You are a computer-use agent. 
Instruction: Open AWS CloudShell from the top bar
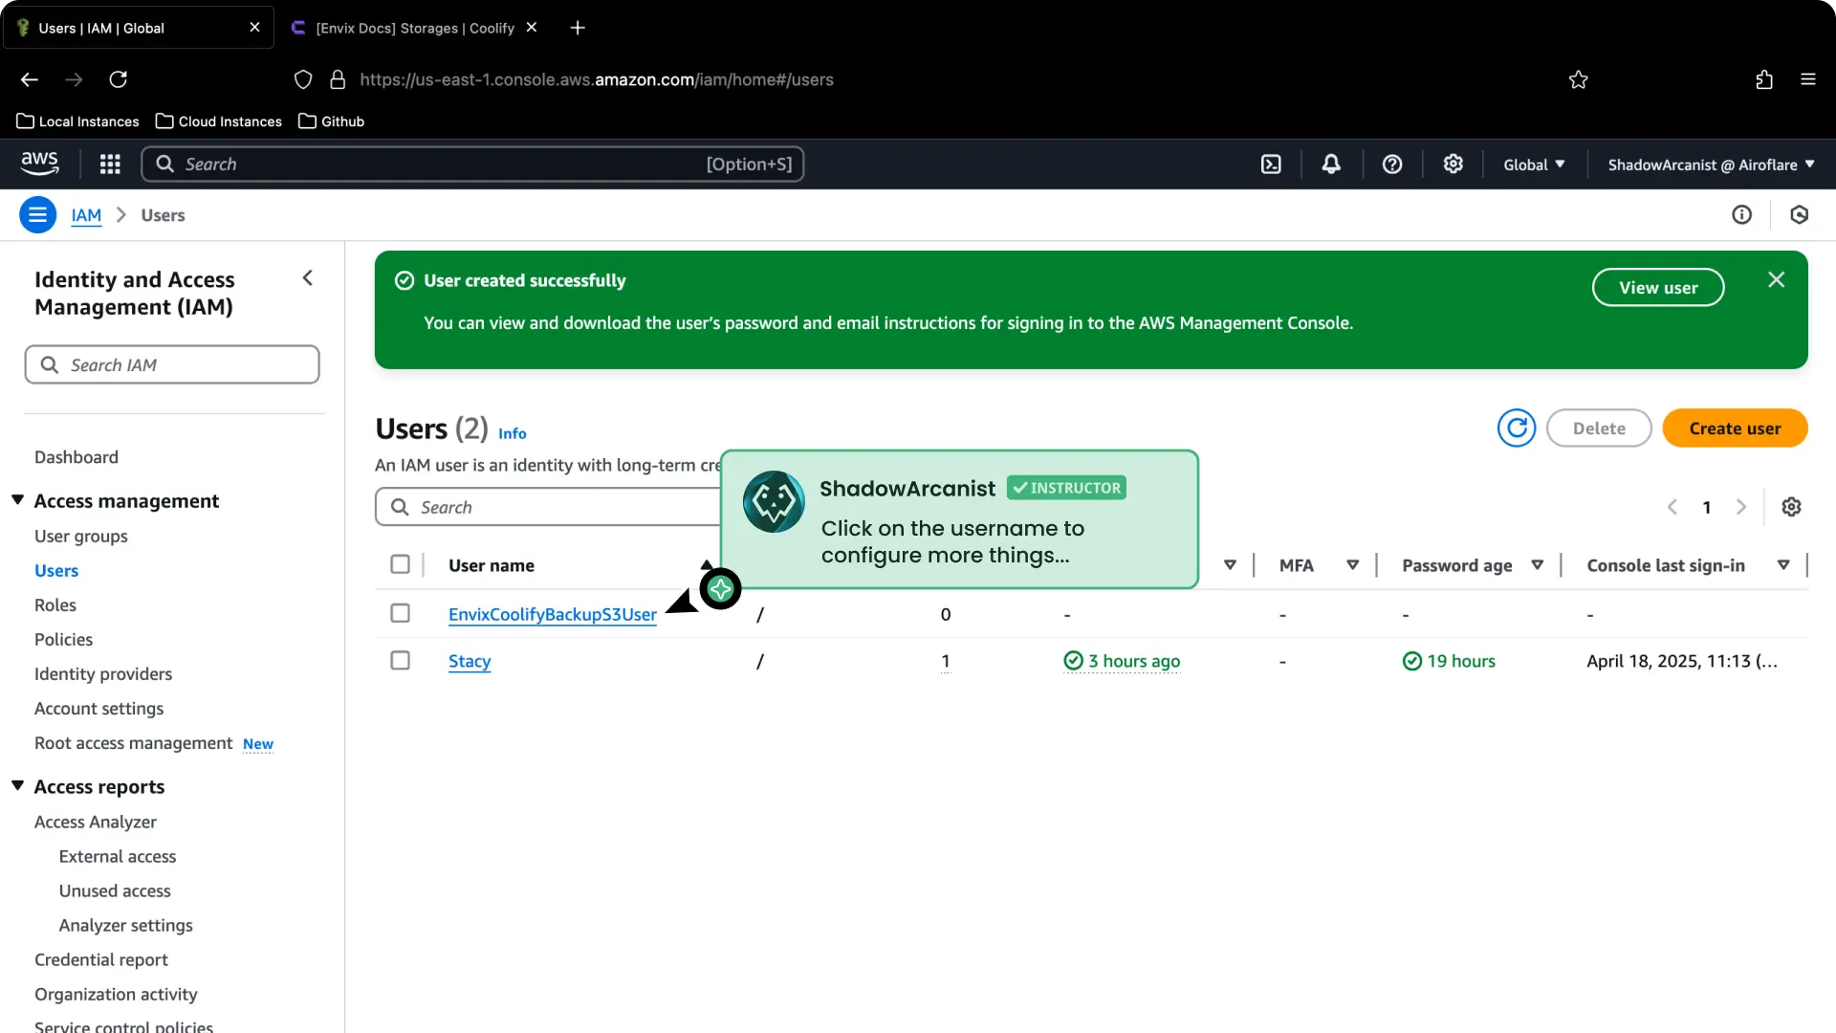1271,164
